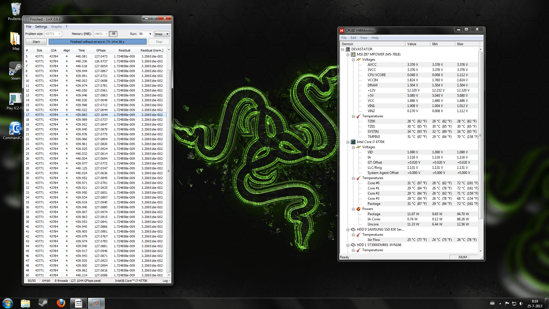Collapse the Powers node

tap(353, 209)
